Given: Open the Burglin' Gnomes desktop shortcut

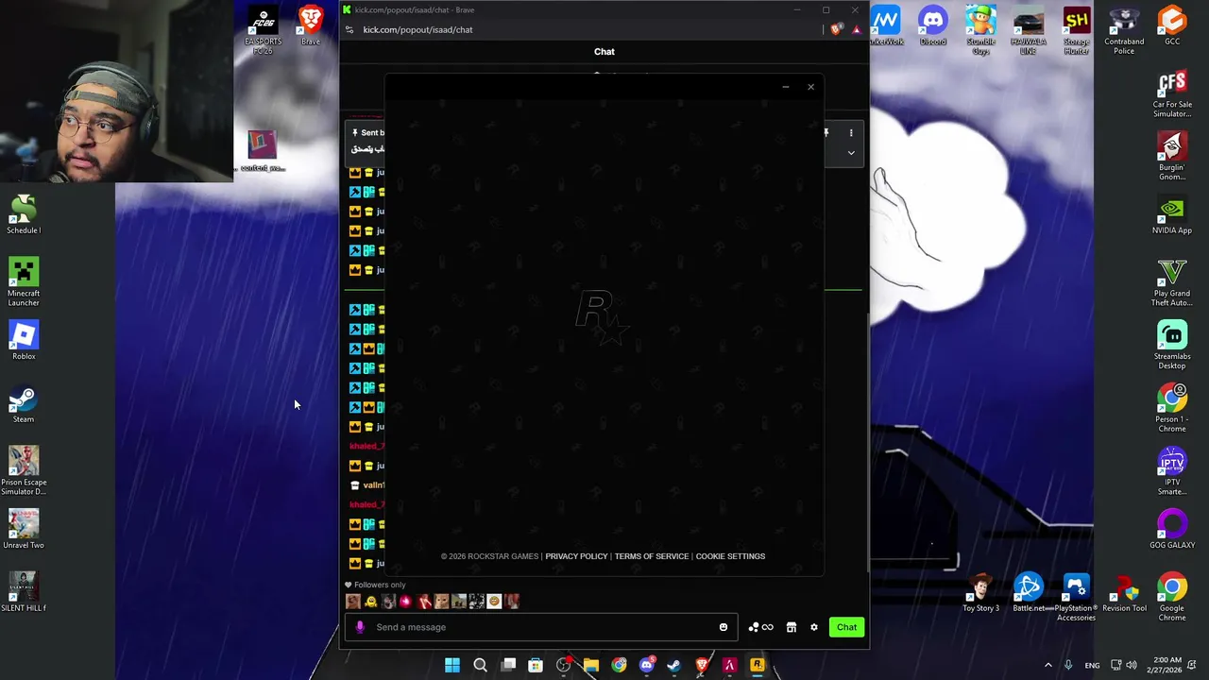Looking at the screenshot, I should tap(1172, 157).
